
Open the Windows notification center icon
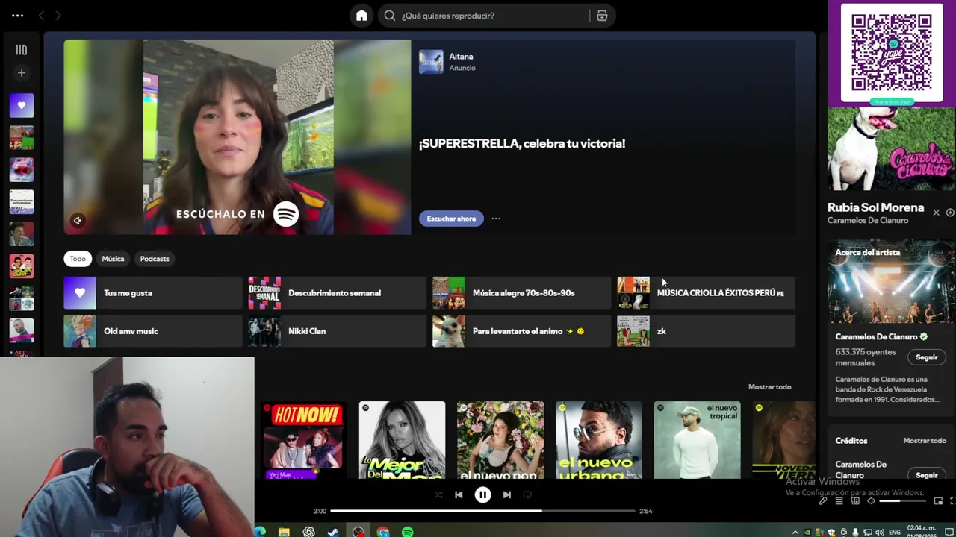[x=949, y=533]
